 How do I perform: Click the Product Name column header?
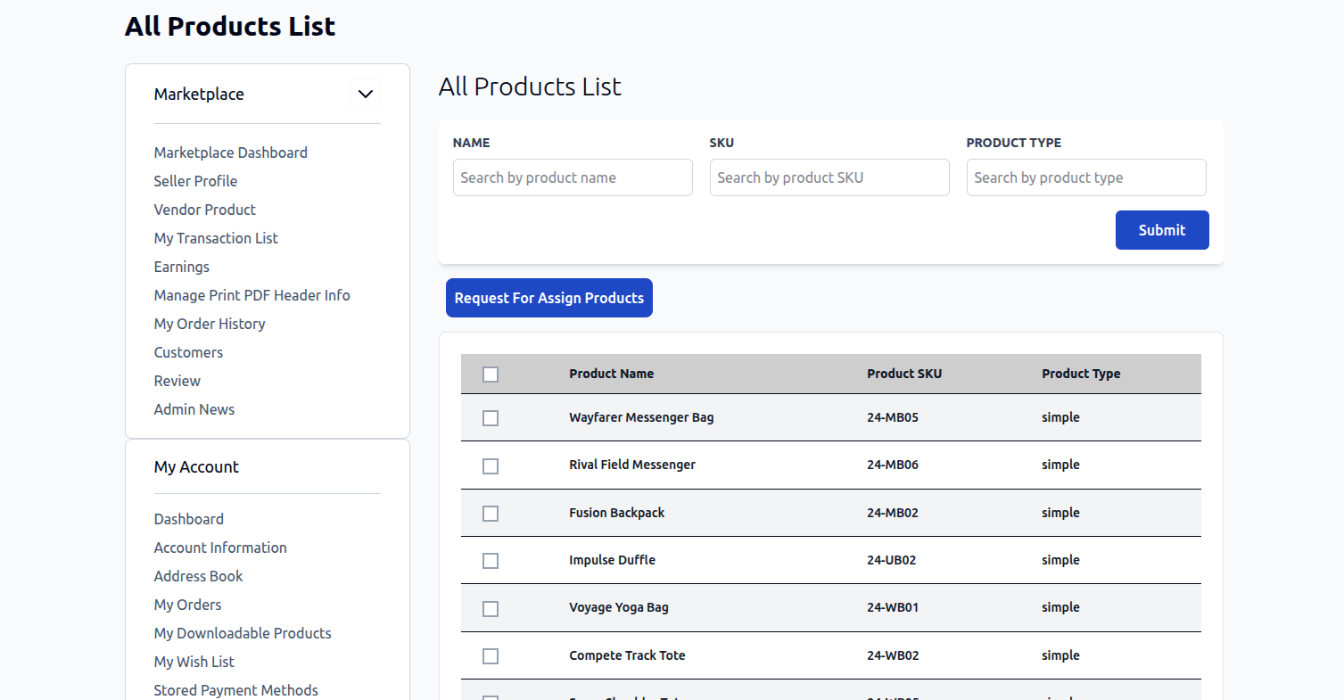(612, 374)
